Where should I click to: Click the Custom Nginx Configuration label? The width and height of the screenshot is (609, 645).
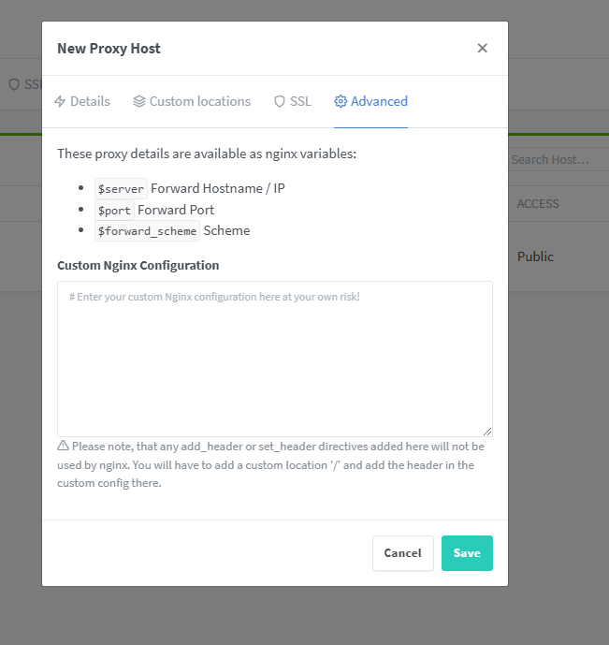(138, 265)
